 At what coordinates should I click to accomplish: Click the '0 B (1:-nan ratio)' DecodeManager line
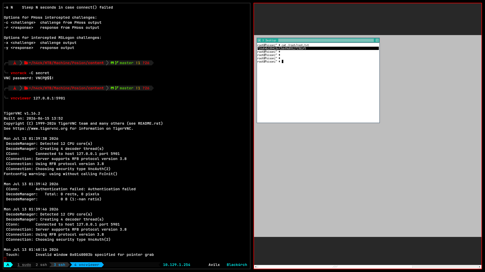coord(54,199)
